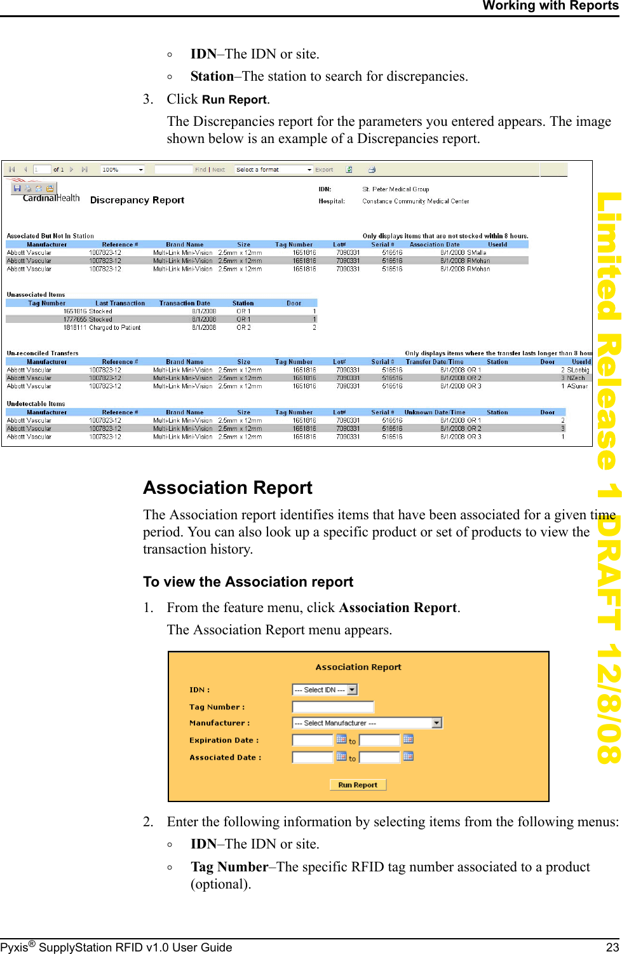Click the refresh icon next to Export

pos(349,170)
